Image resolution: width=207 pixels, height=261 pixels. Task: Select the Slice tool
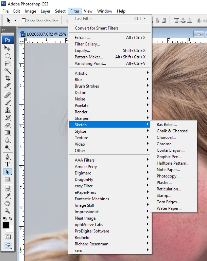[x=7, y=86]
